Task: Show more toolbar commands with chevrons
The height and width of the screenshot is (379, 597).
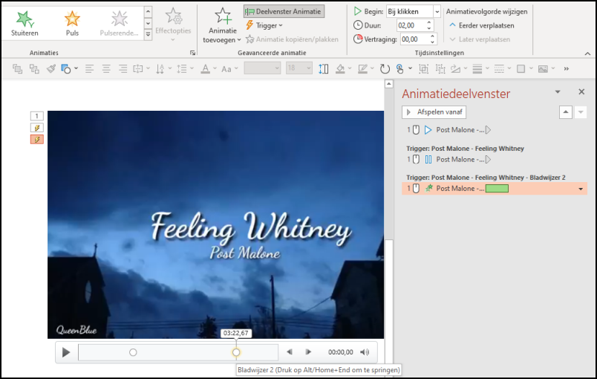Action: (566, 69)
